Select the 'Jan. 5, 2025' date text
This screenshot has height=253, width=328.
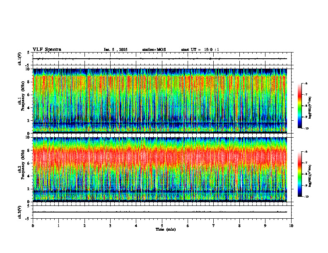click(116, 50)
